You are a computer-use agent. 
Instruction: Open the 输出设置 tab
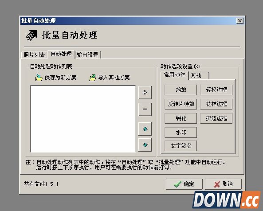pos(88,55)
